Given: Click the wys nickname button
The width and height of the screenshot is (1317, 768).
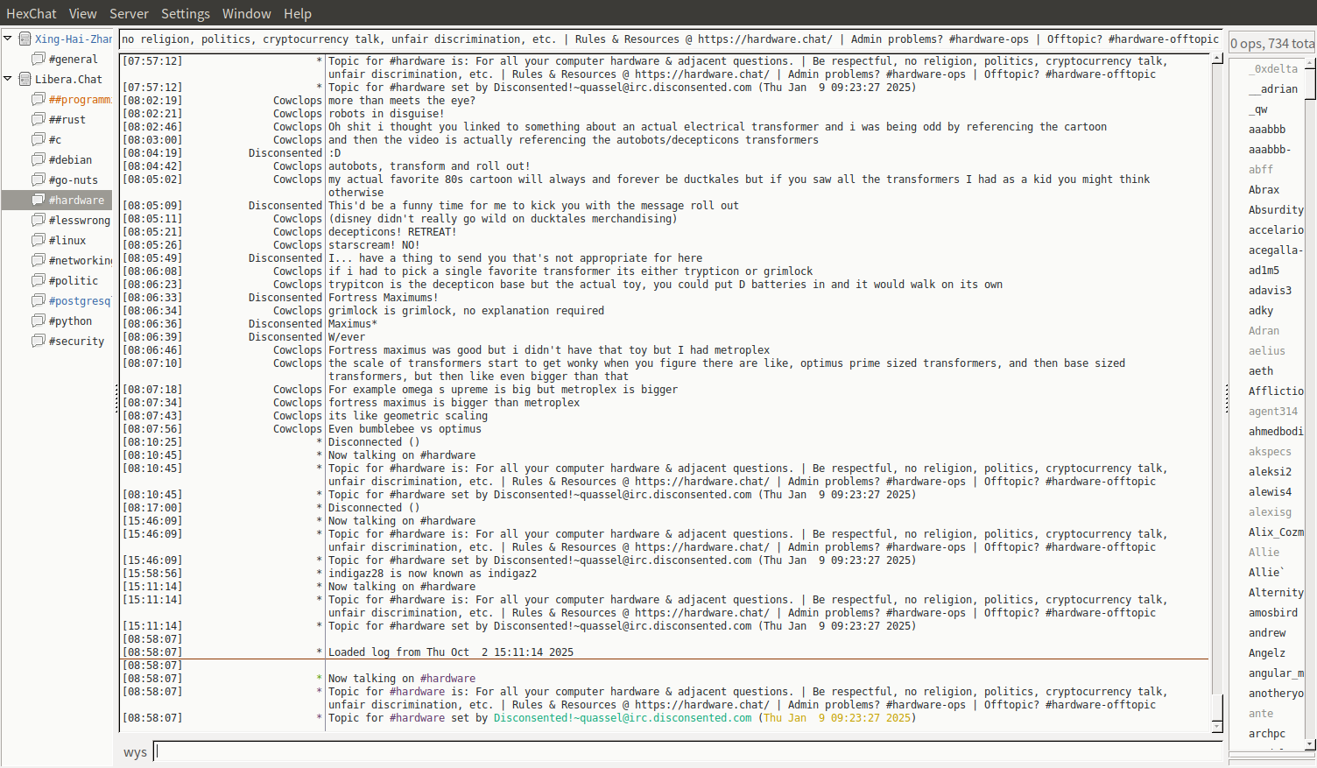Looking at the screenshot, I should click(135, 752).
